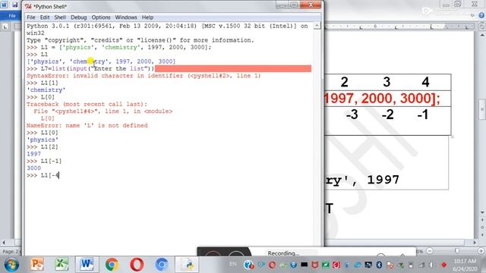Click the 'Traceback (most recent call last):' line

[87, 105]
